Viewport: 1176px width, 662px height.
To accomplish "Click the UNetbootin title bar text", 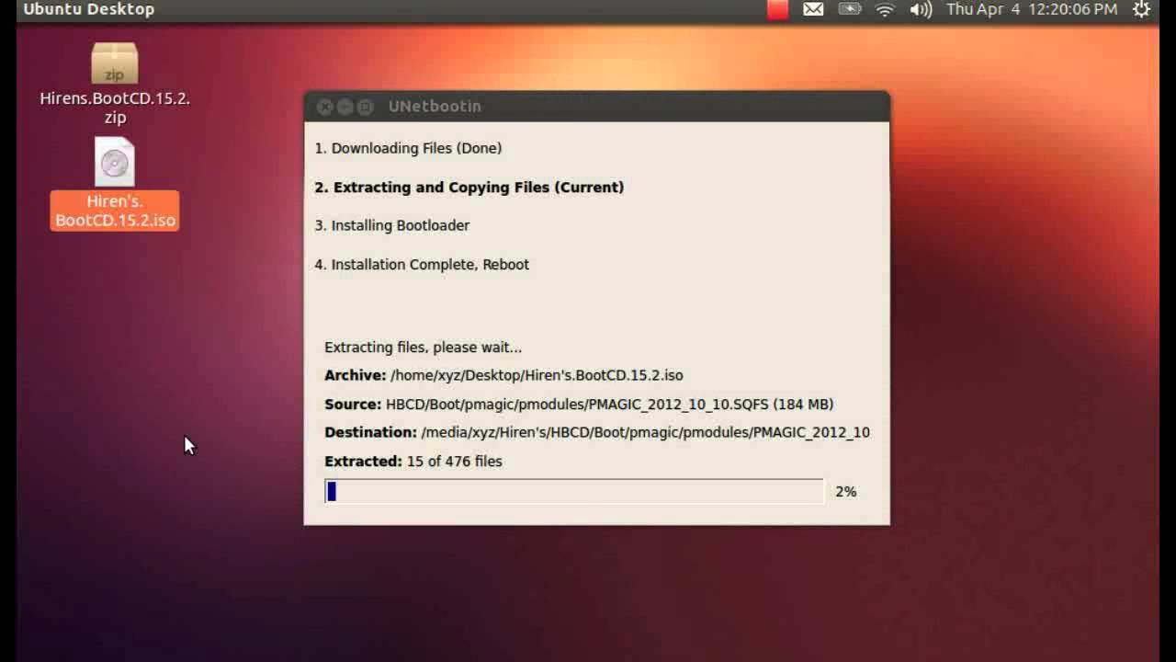I will [x=435, y=107].
